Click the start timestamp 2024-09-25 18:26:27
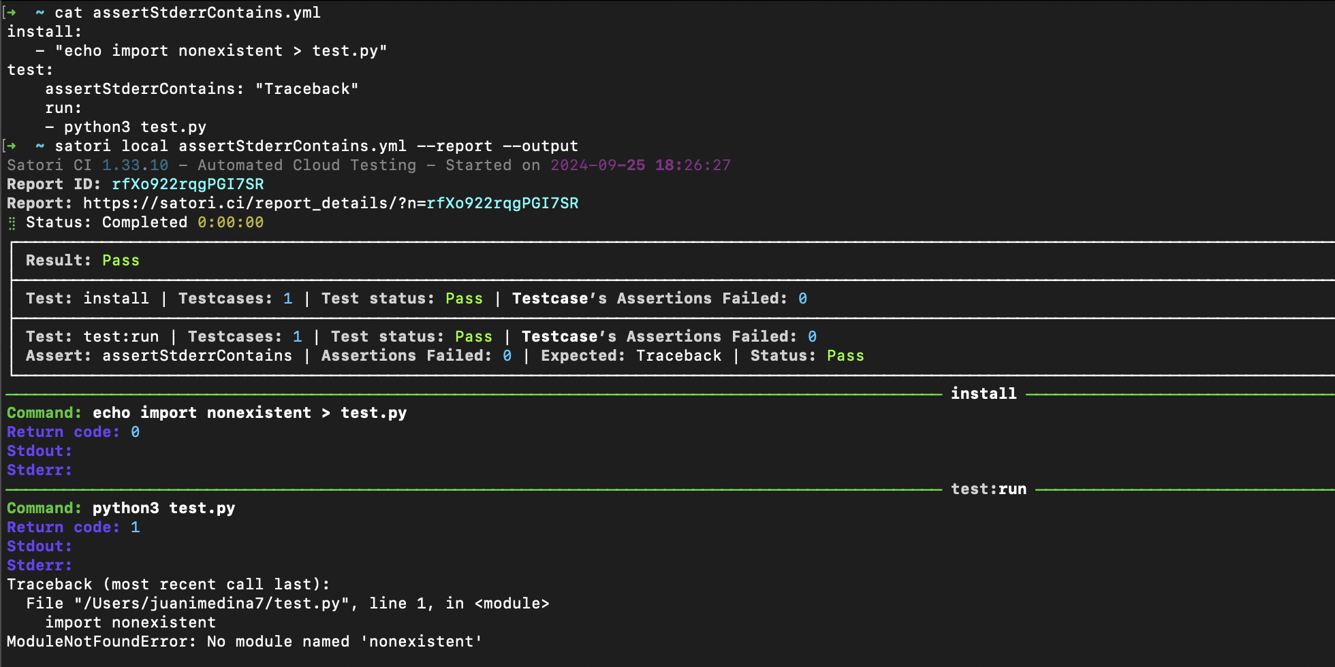This screenshot has height=667, width=1335. click(640, 165)
